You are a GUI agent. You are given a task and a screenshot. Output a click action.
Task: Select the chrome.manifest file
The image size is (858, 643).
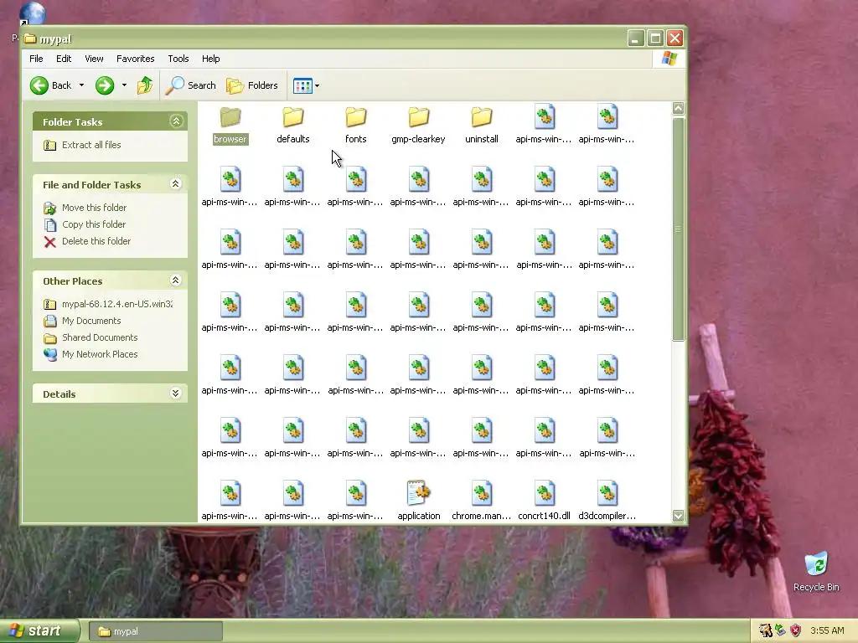point(482,501)
